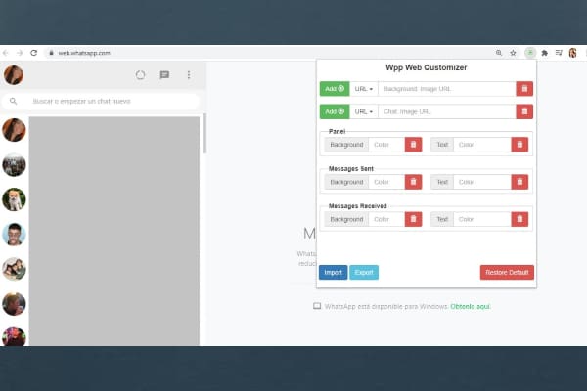The width and height of the screenshot is (587, 391).
Task: Open URL dropdown for Chat Image
Action: [x=364, y=111]
